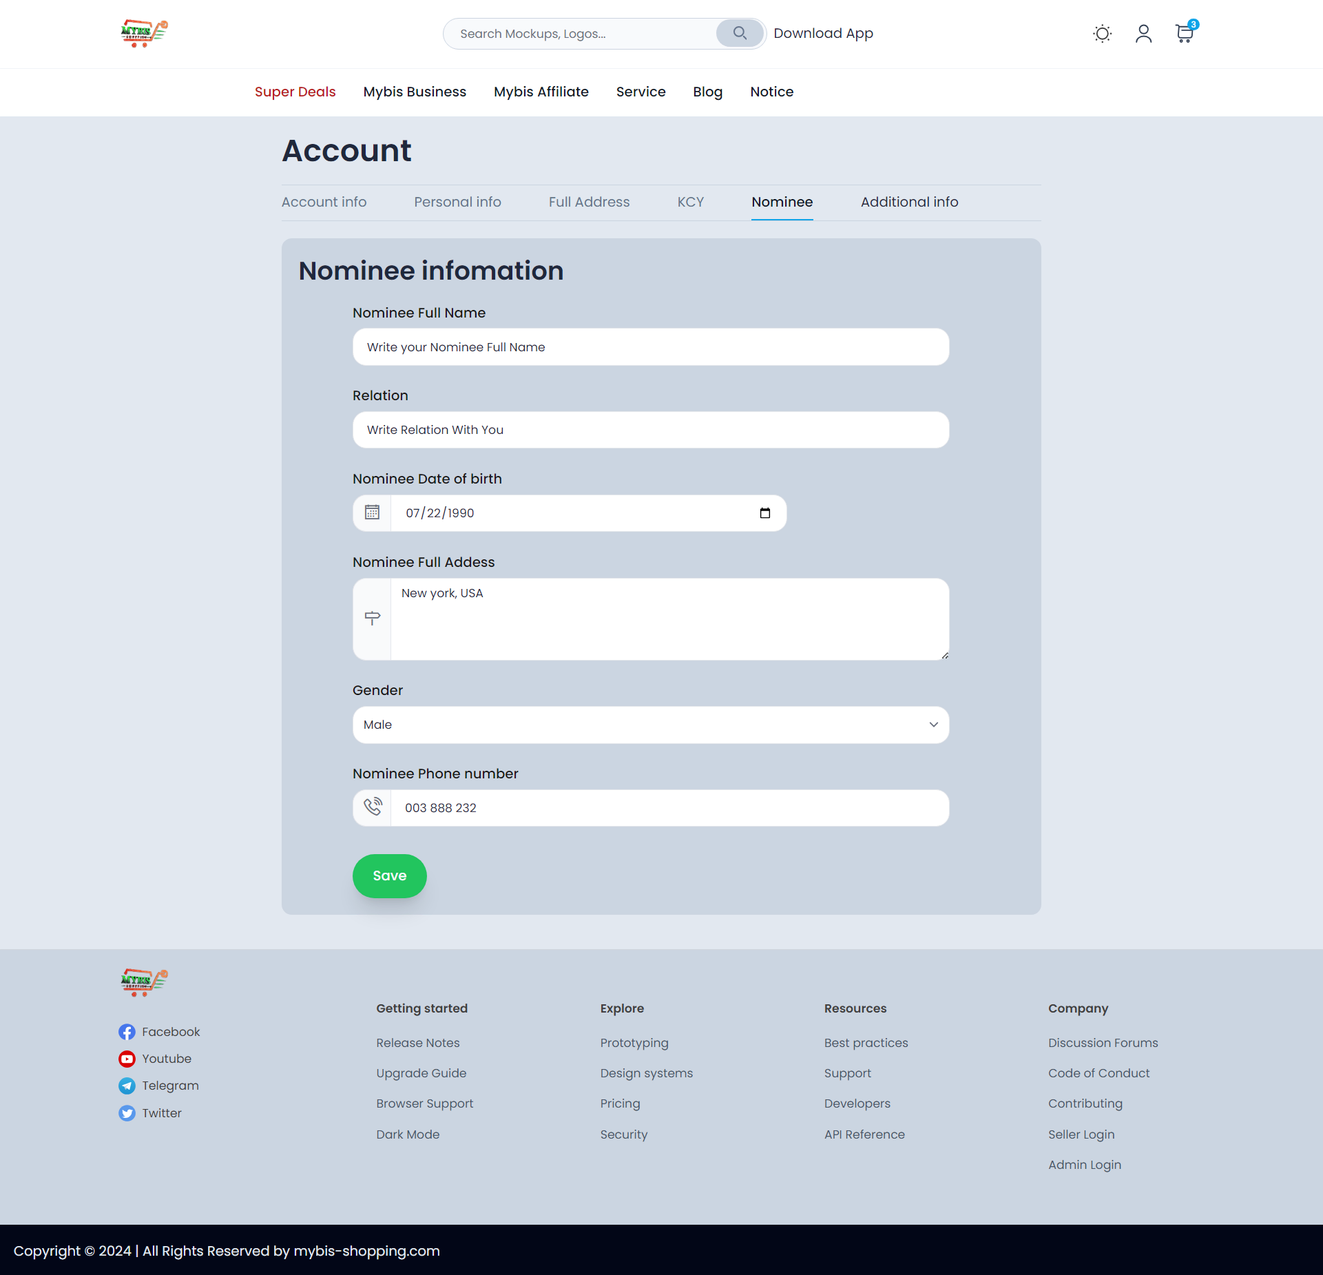The width and height of the screenshot is (1323, 1275).
Task: Click the search magnifier icon button
Action: point(740,33)
